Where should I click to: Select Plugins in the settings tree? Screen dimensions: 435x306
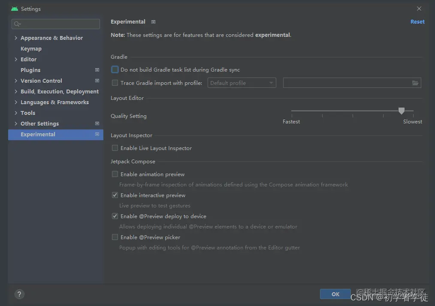click(x=30, y=70)
